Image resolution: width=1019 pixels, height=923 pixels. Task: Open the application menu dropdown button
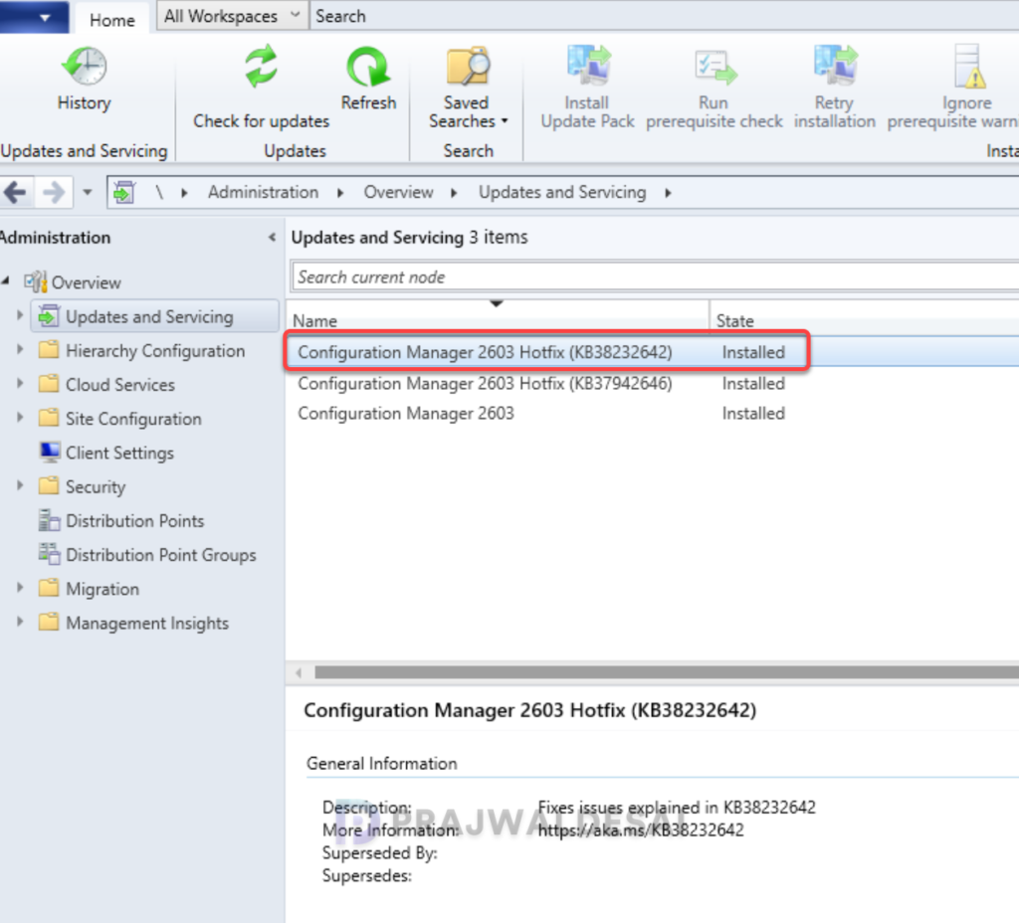tap(34, 17)
